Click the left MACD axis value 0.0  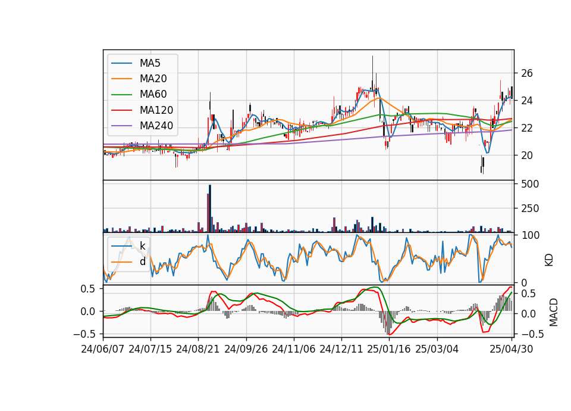87,312
